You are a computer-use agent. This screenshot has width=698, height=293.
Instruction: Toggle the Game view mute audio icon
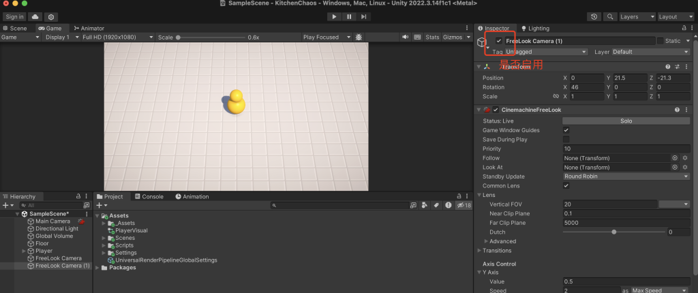(x=405, y=37)
